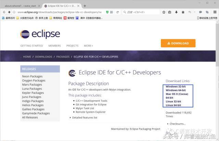Screen dimensions: 219x141
Task: Open MEMBERS menu item
Action: [55, 46]
